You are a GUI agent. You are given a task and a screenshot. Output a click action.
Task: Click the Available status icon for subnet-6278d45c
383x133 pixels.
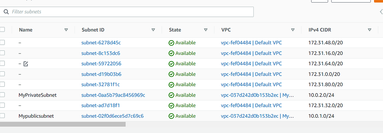click(171, 43)
